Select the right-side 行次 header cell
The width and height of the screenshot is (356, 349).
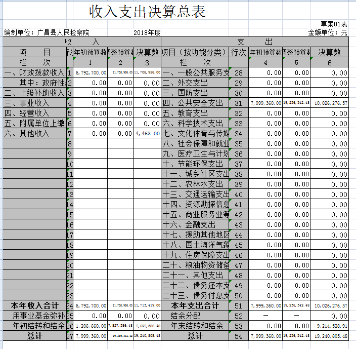[239, 52]
